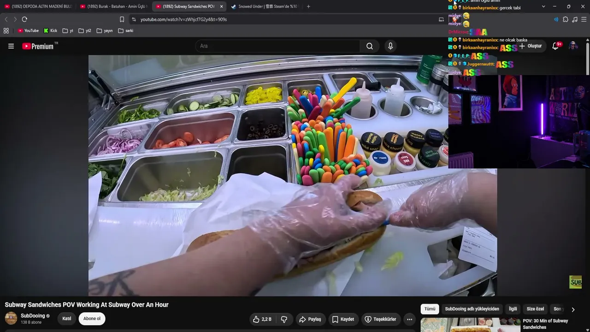Viewport: 590px width, 332px height.
Task: Select SubDooing adlı yükleyiciden chip
Action: [472, 309]
